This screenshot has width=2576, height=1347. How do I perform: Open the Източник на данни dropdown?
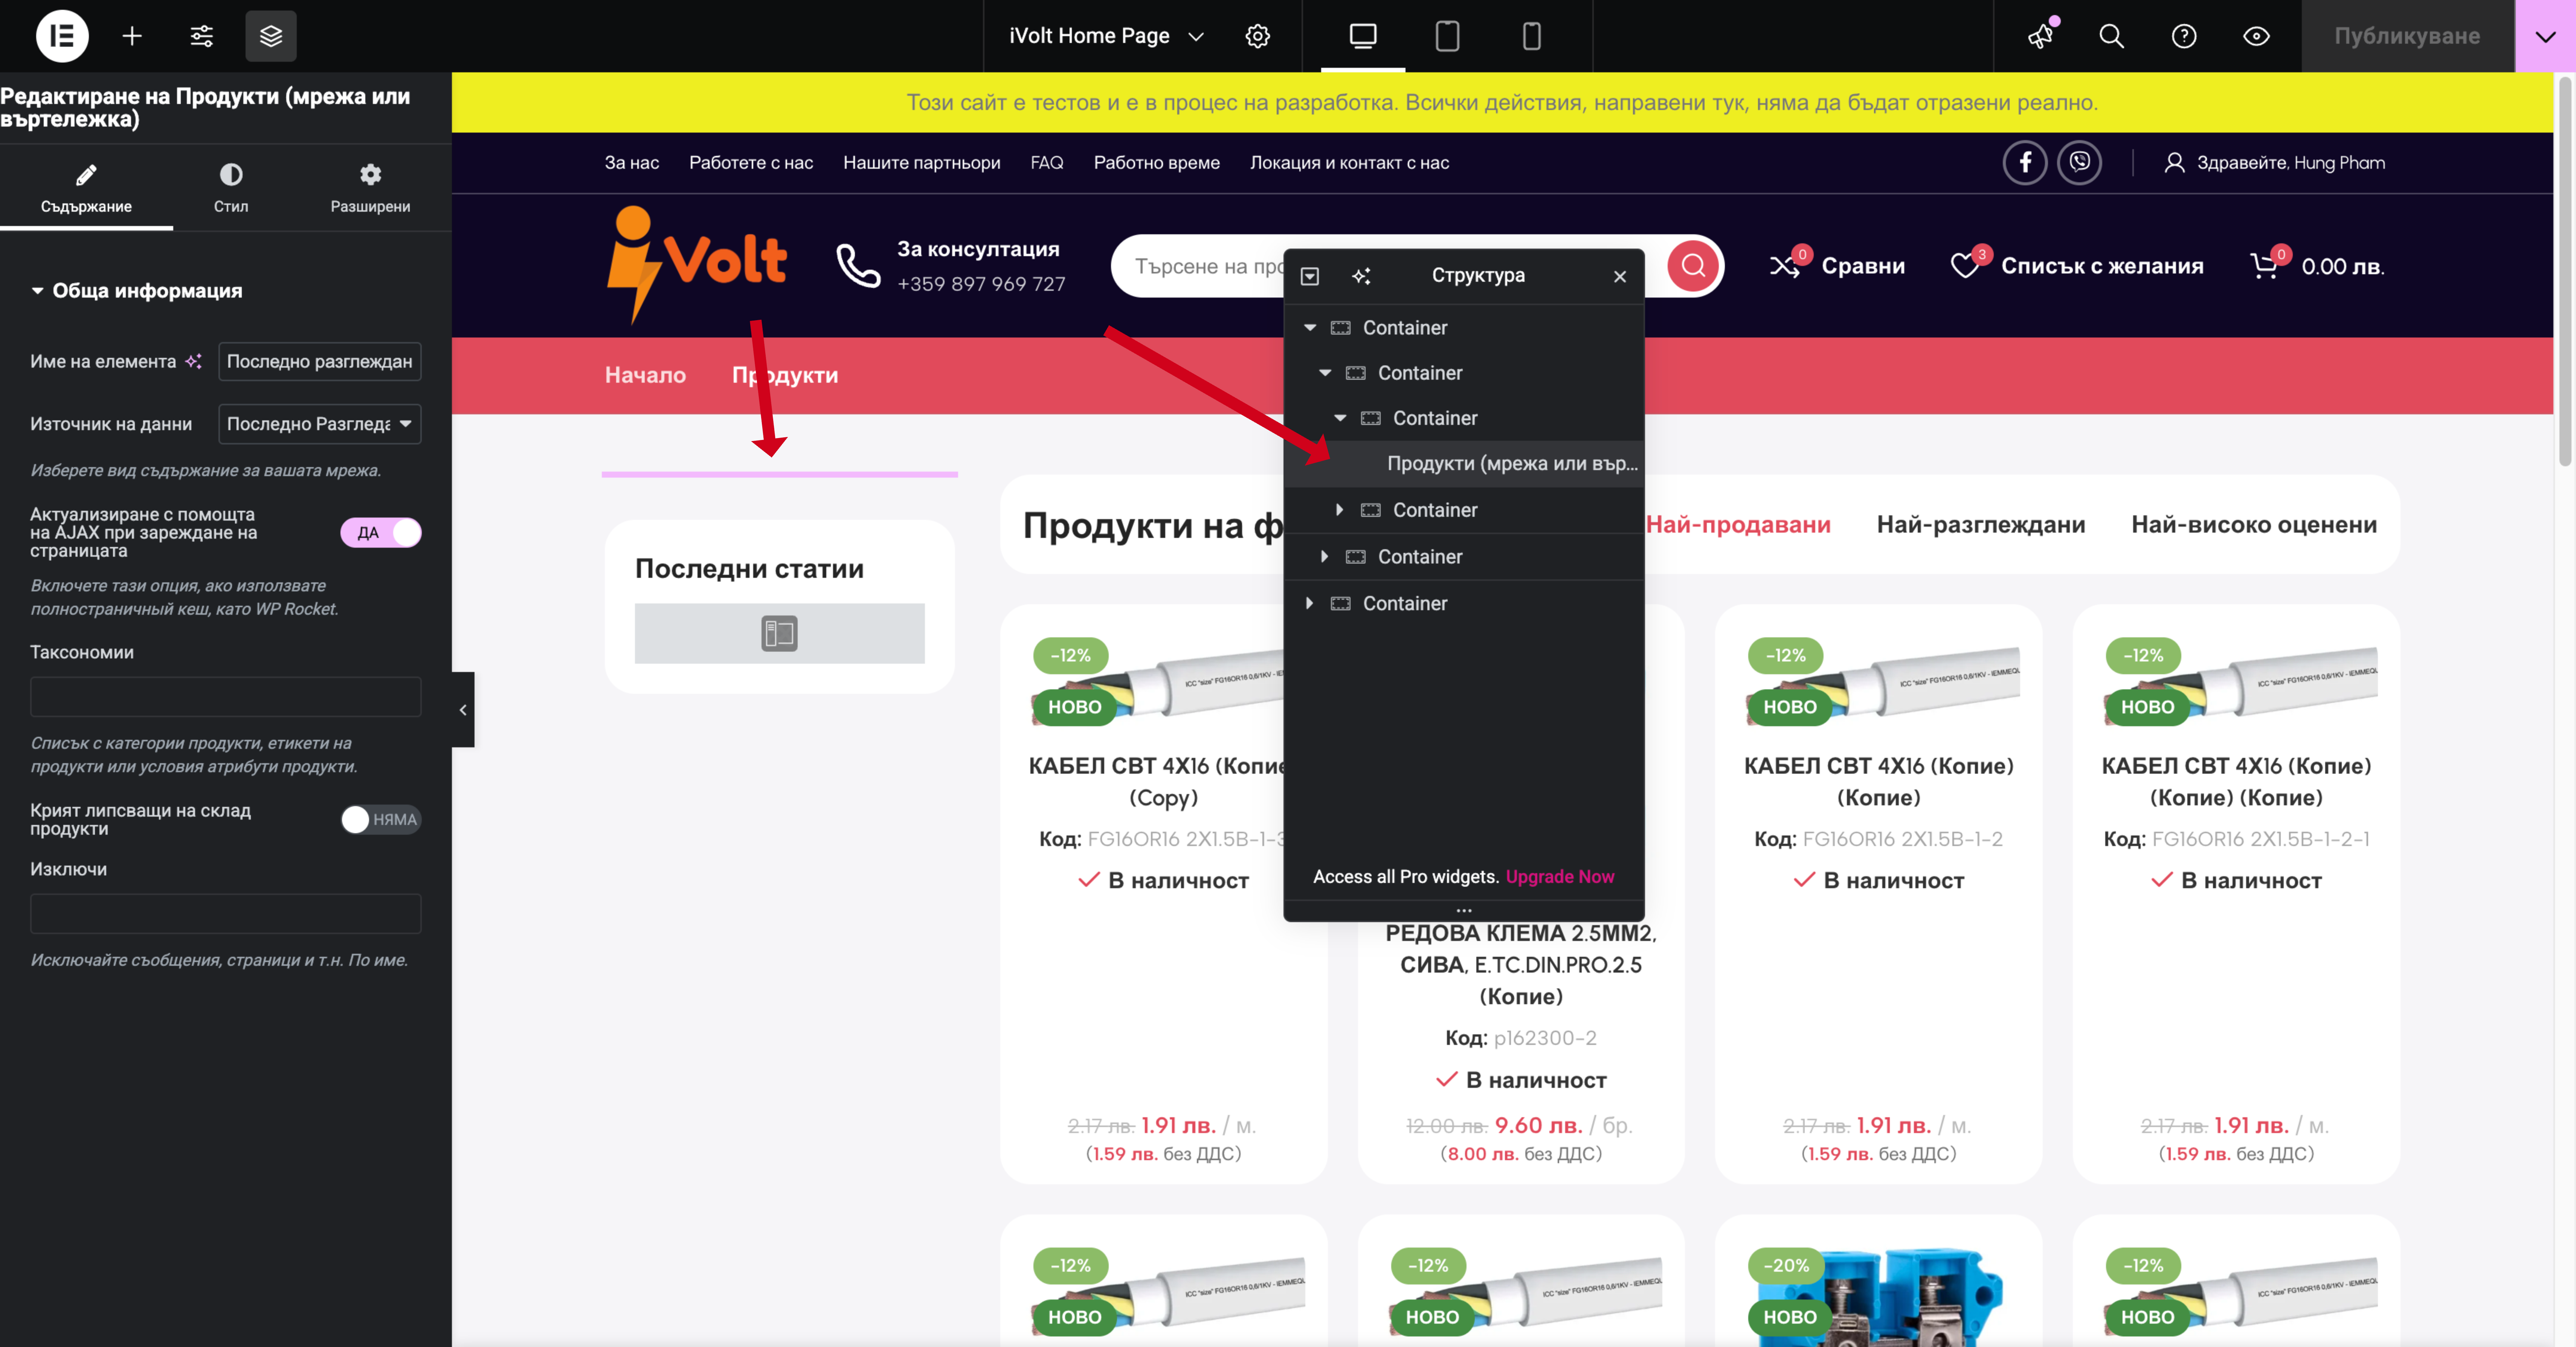[x=320, y=424]
